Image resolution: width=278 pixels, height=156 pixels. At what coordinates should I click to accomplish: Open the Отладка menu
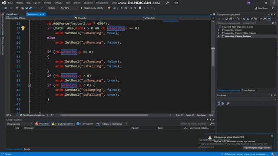pos(58,3)
